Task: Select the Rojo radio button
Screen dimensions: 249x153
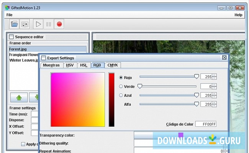Action: pos(121,78)
